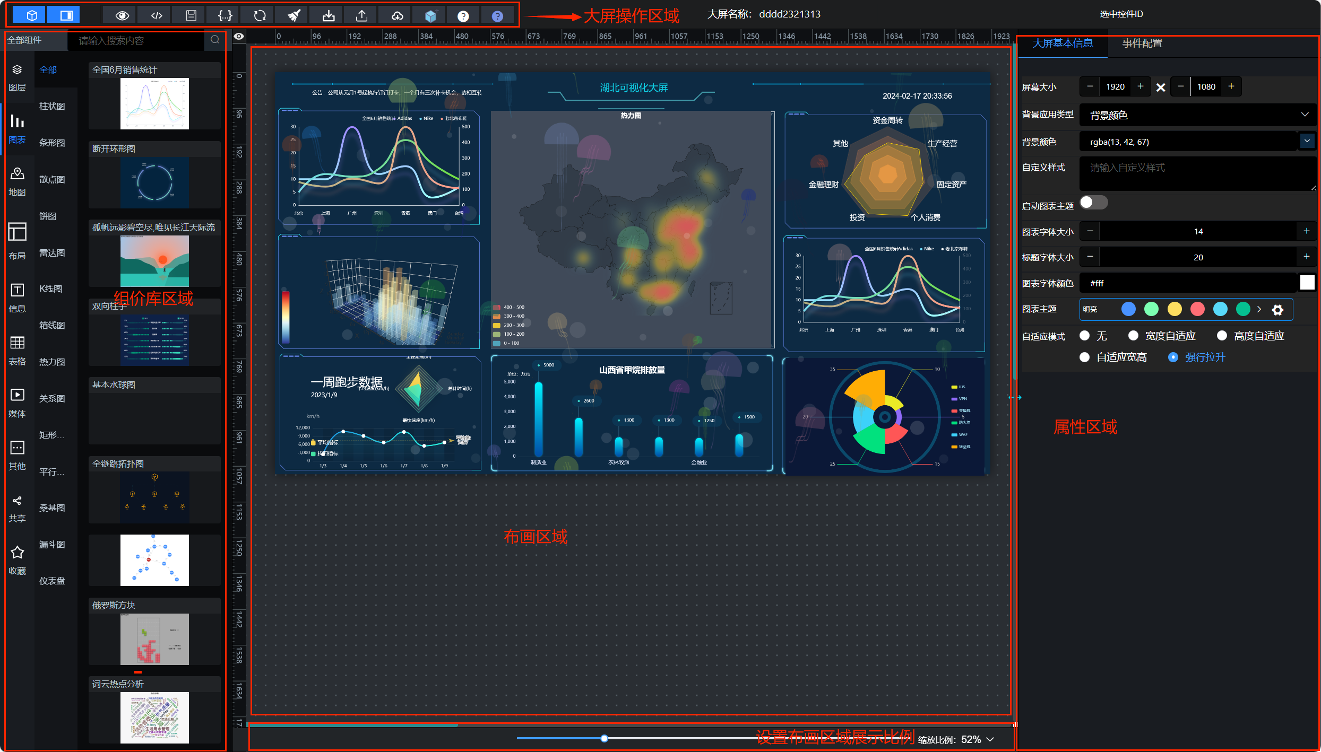Viewport: 1321px width, 752px height.
Task: Open the preview eye icon in toolbar
Action: point(123,15)
